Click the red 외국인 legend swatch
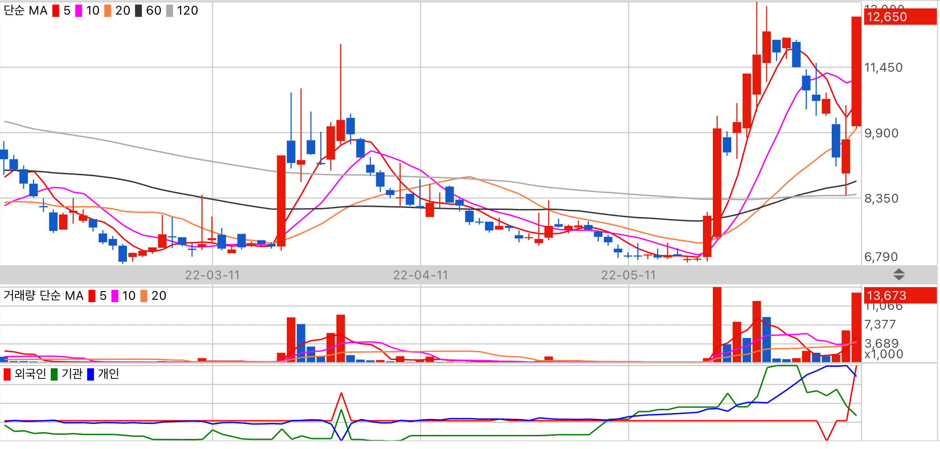 (x=7, y=374)
